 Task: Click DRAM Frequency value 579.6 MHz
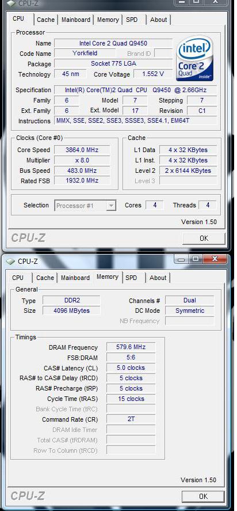[131, 347]
